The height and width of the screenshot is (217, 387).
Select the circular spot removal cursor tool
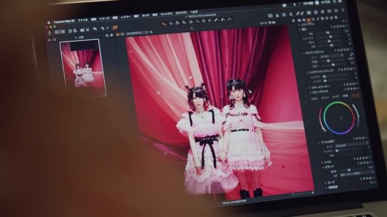[x=204, y=21]
